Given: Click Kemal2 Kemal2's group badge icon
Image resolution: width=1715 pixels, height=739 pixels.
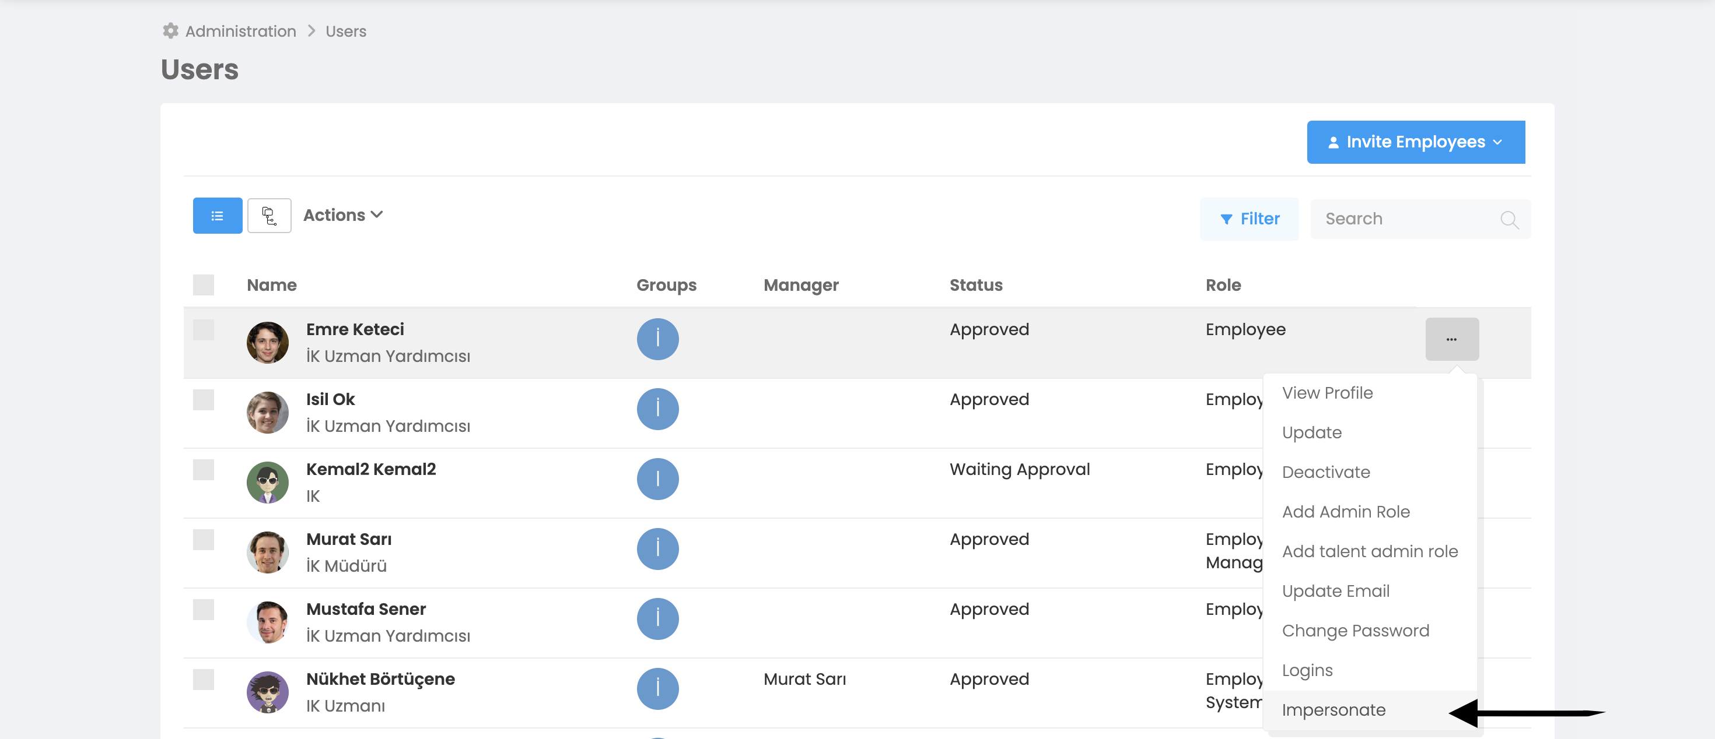Looking at the screenshot, I should pos(657,479).
